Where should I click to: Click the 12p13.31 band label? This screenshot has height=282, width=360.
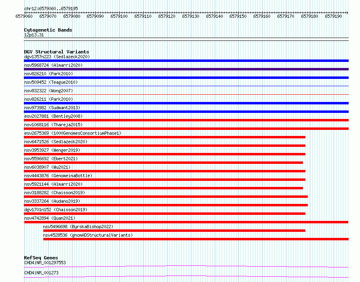click(34, 35)
